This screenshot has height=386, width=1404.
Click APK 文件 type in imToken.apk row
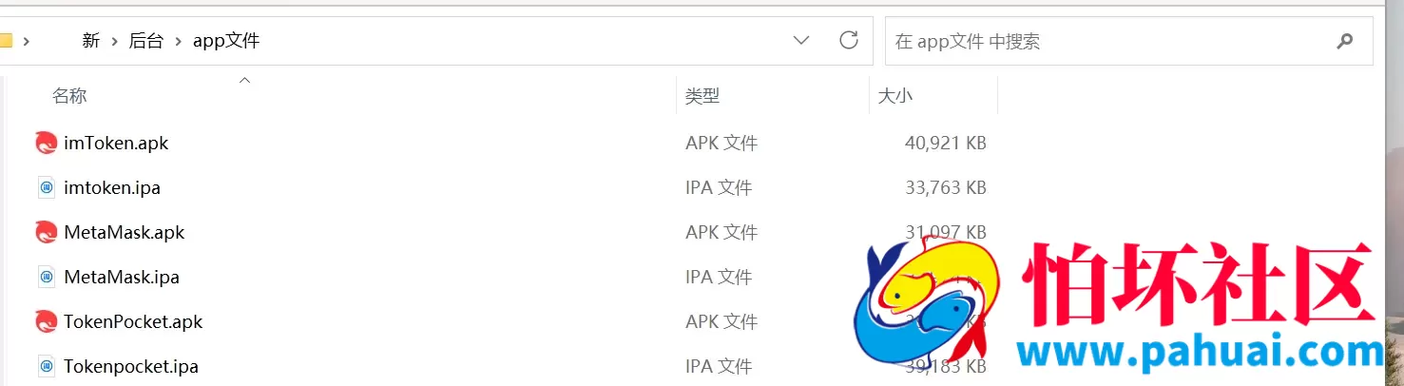[x=721, y=144]
